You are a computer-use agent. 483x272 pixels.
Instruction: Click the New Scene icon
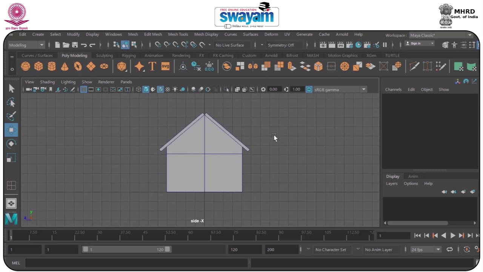57,45
